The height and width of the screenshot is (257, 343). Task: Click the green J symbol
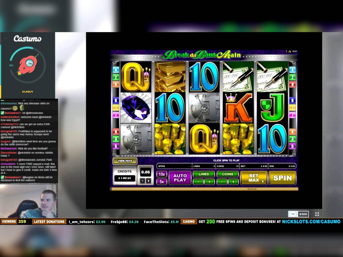coord(272,108)
